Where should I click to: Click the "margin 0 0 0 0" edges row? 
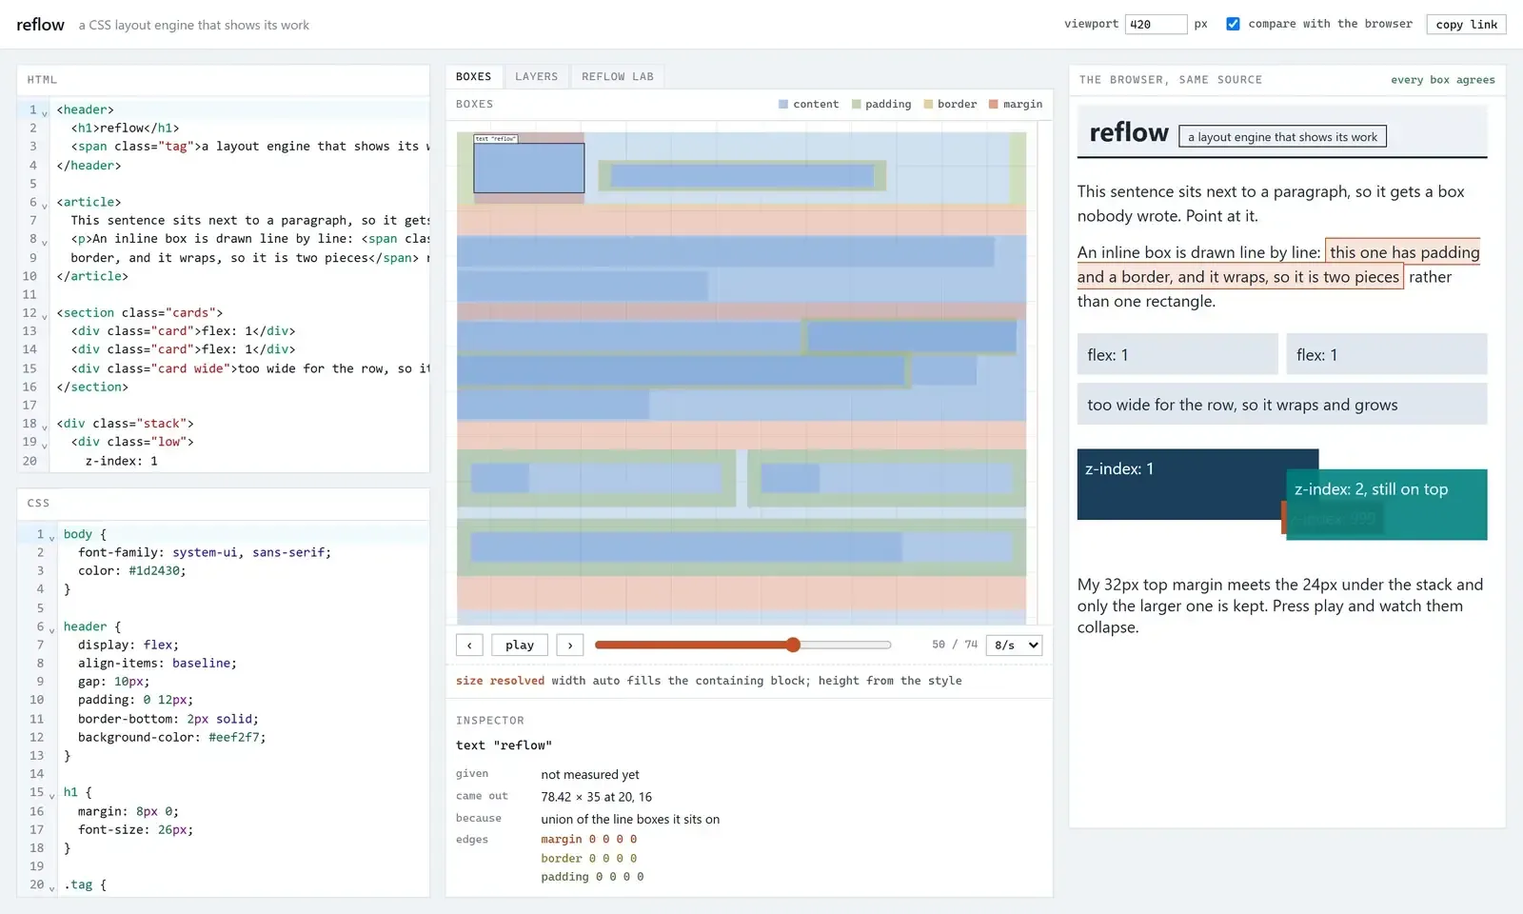pyautogui.click(x=589, y=839)
